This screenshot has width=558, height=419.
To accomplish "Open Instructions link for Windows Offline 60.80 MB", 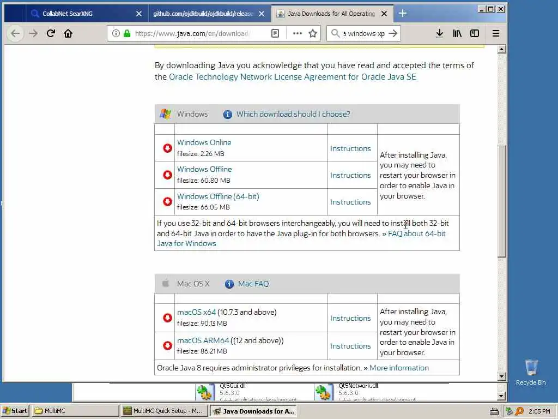I will coord(350,175).
